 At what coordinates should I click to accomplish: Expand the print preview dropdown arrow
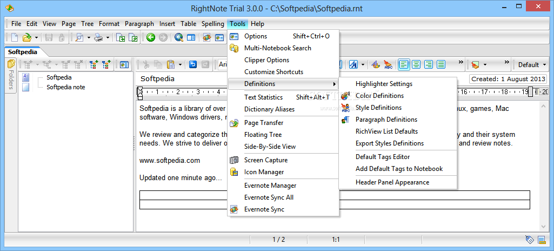89,37
